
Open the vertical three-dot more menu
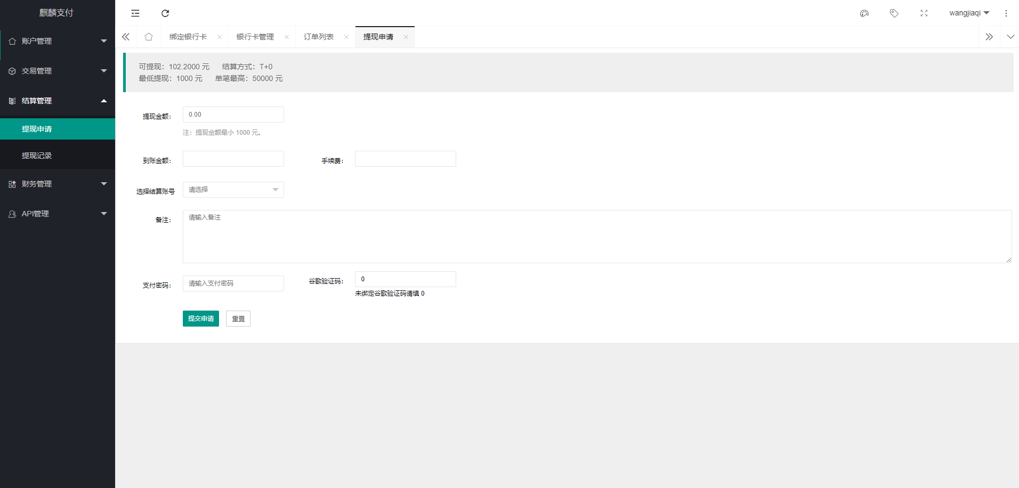click(x=1006, y=13)
